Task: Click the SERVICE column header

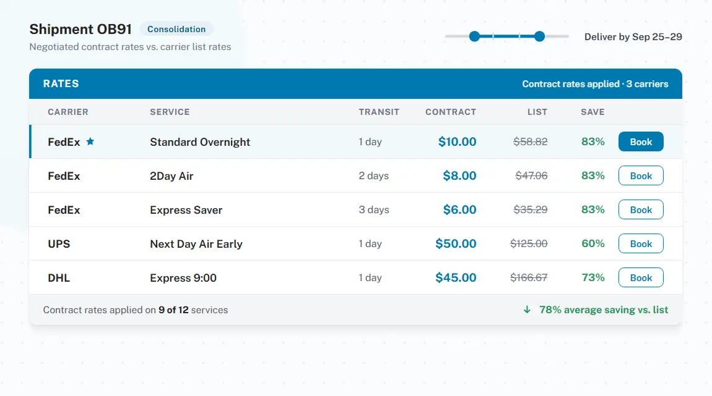Action: tap(170, 112)
